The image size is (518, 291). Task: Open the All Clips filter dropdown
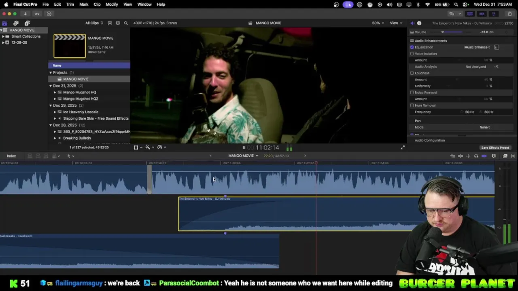[94, 23]
